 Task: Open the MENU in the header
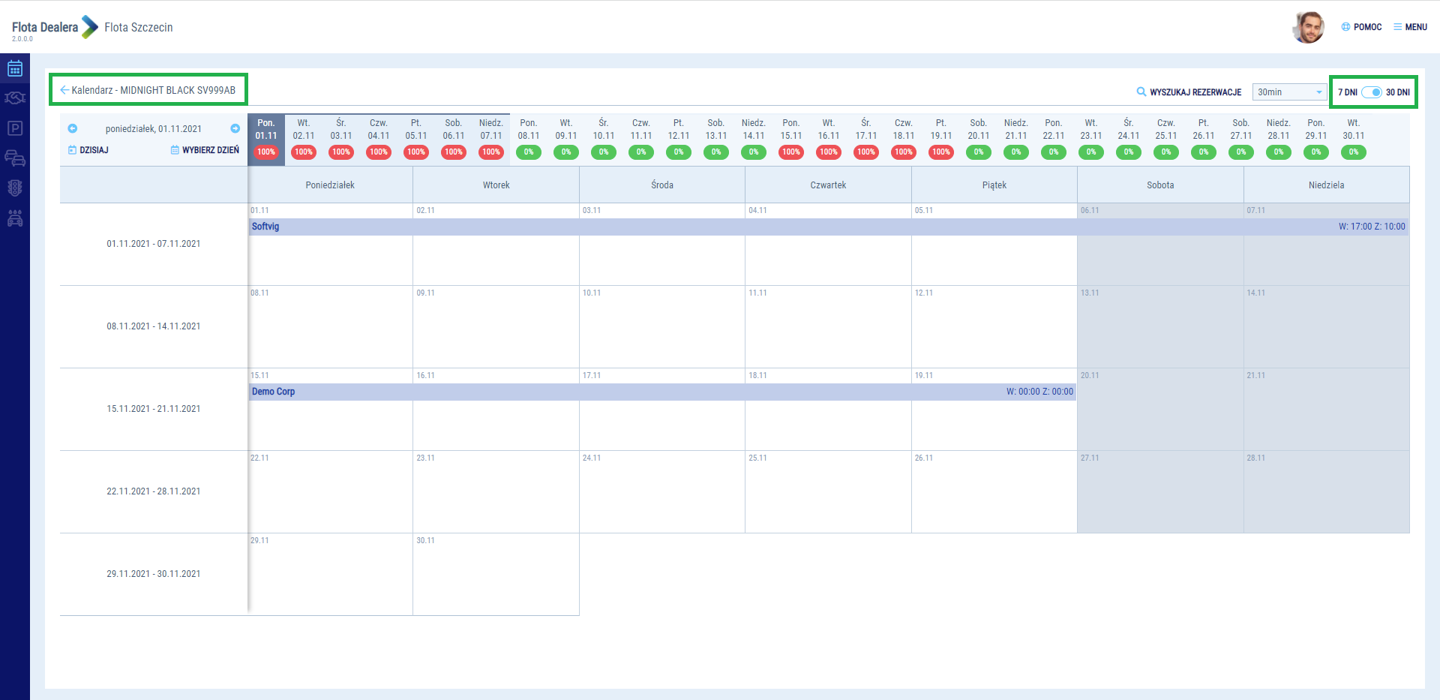coord(1410,27)
